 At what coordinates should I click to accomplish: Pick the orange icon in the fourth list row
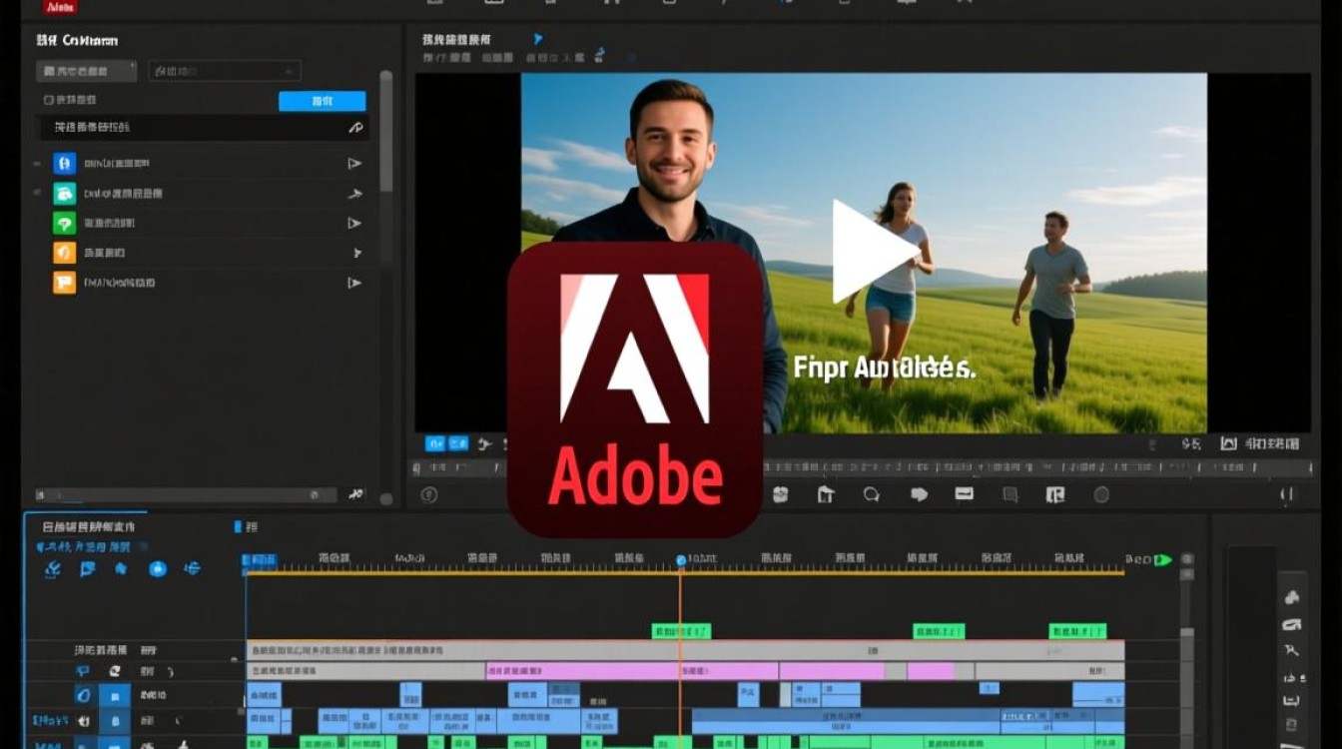(x=65, y=253)
